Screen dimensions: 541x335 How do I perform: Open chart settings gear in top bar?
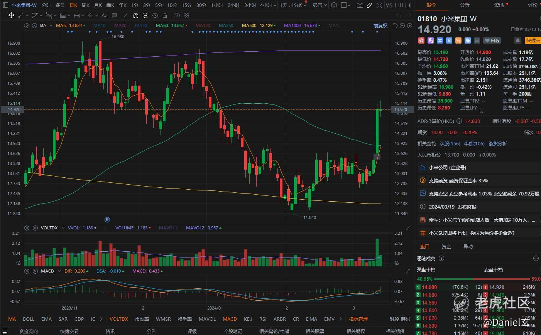pos(334,5)
